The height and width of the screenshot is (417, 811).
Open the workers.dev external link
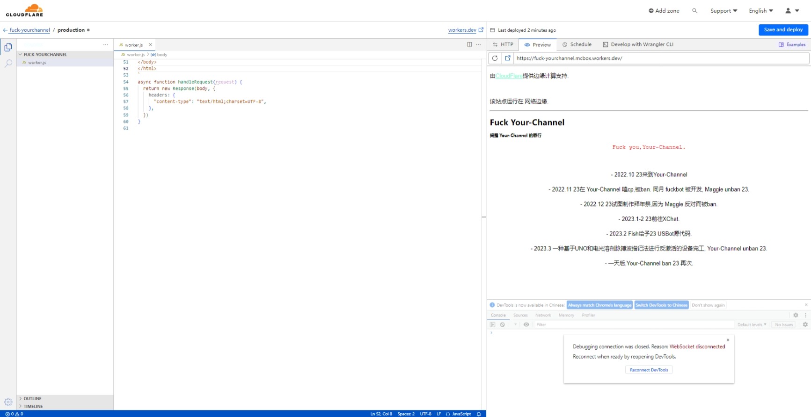(466, 30)
